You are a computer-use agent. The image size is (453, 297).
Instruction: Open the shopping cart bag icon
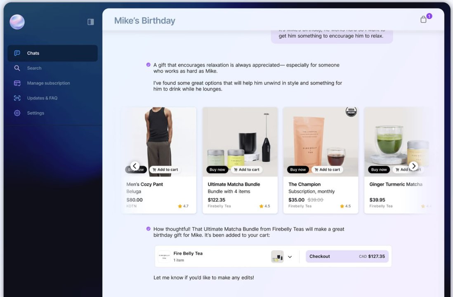(423, 19)
